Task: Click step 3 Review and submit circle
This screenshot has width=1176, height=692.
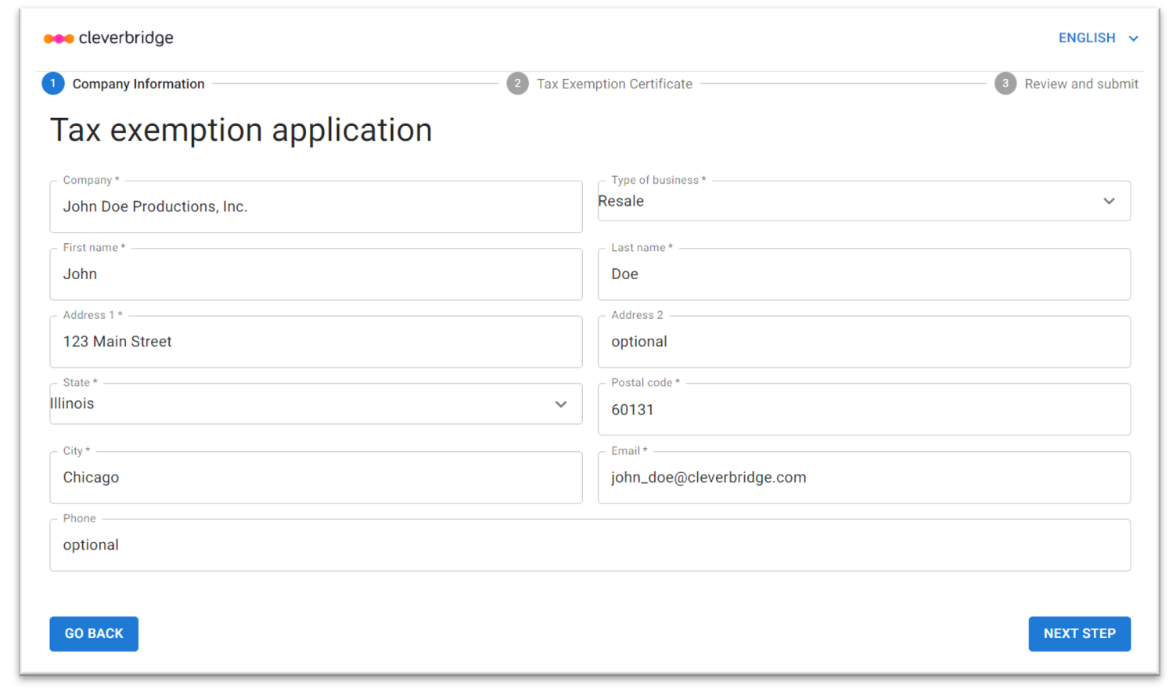Action: pyautogui.click(x=1005, y=84)
